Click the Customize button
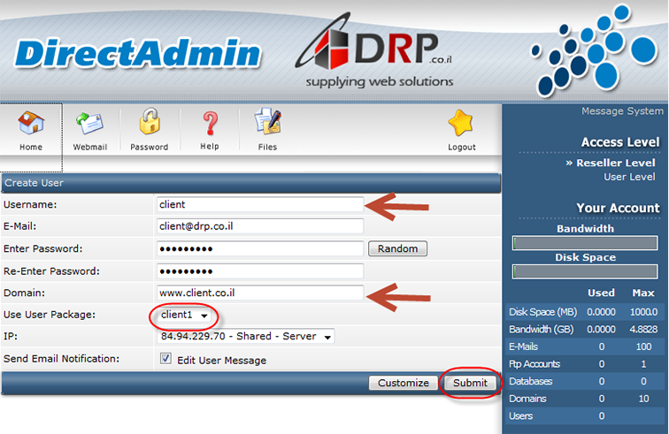The image size is (669, 434). [x=403, y=383]
